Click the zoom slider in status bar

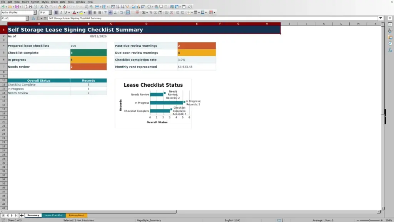coord(369,220)
